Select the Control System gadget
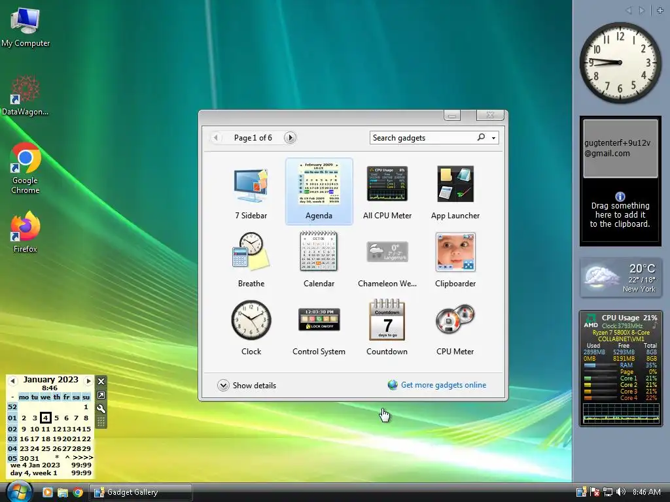 (319, 328)
